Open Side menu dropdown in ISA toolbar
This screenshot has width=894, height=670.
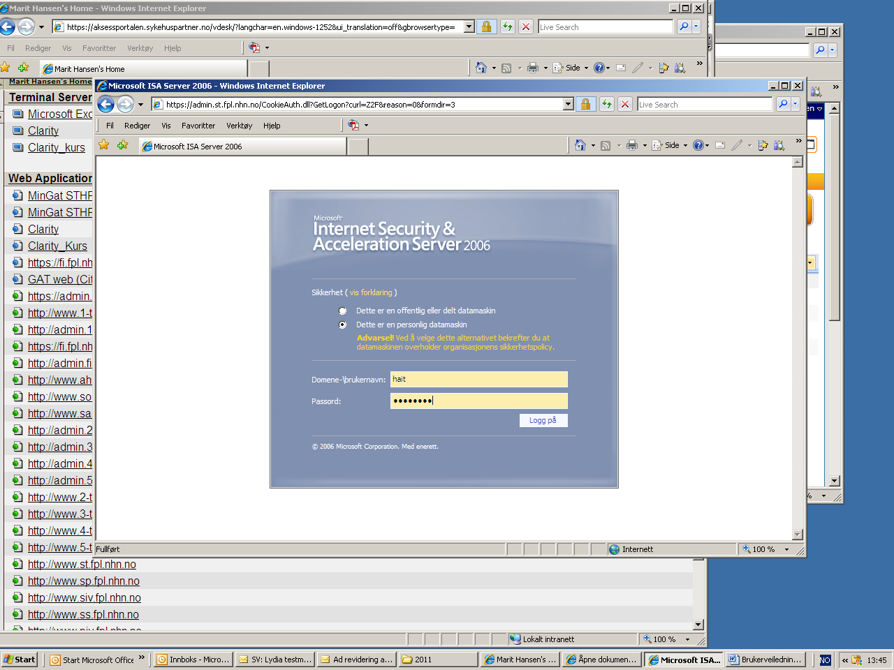coord(685,145)
